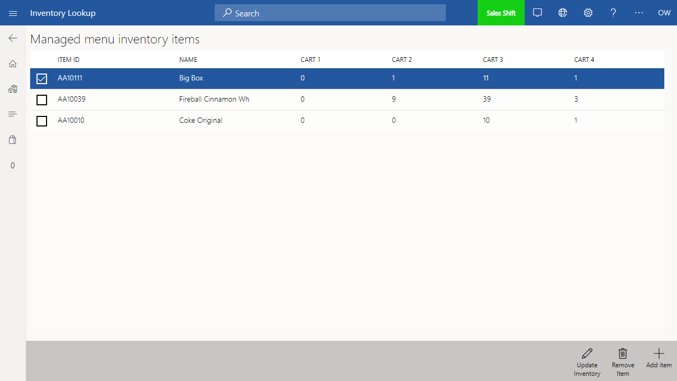This screenshot has height=381, width=677.
Task: Click the Sales Shift button
Action: (501, 13)
